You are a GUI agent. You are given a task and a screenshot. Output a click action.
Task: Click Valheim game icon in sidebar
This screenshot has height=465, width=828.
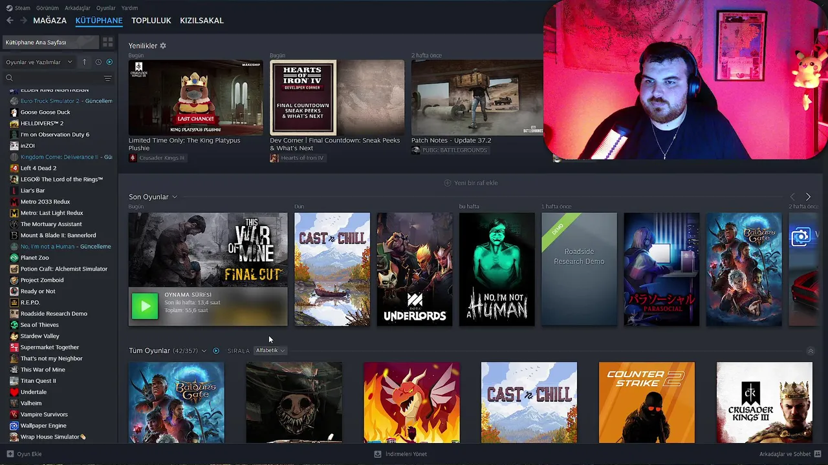click(x=14, y=403)
